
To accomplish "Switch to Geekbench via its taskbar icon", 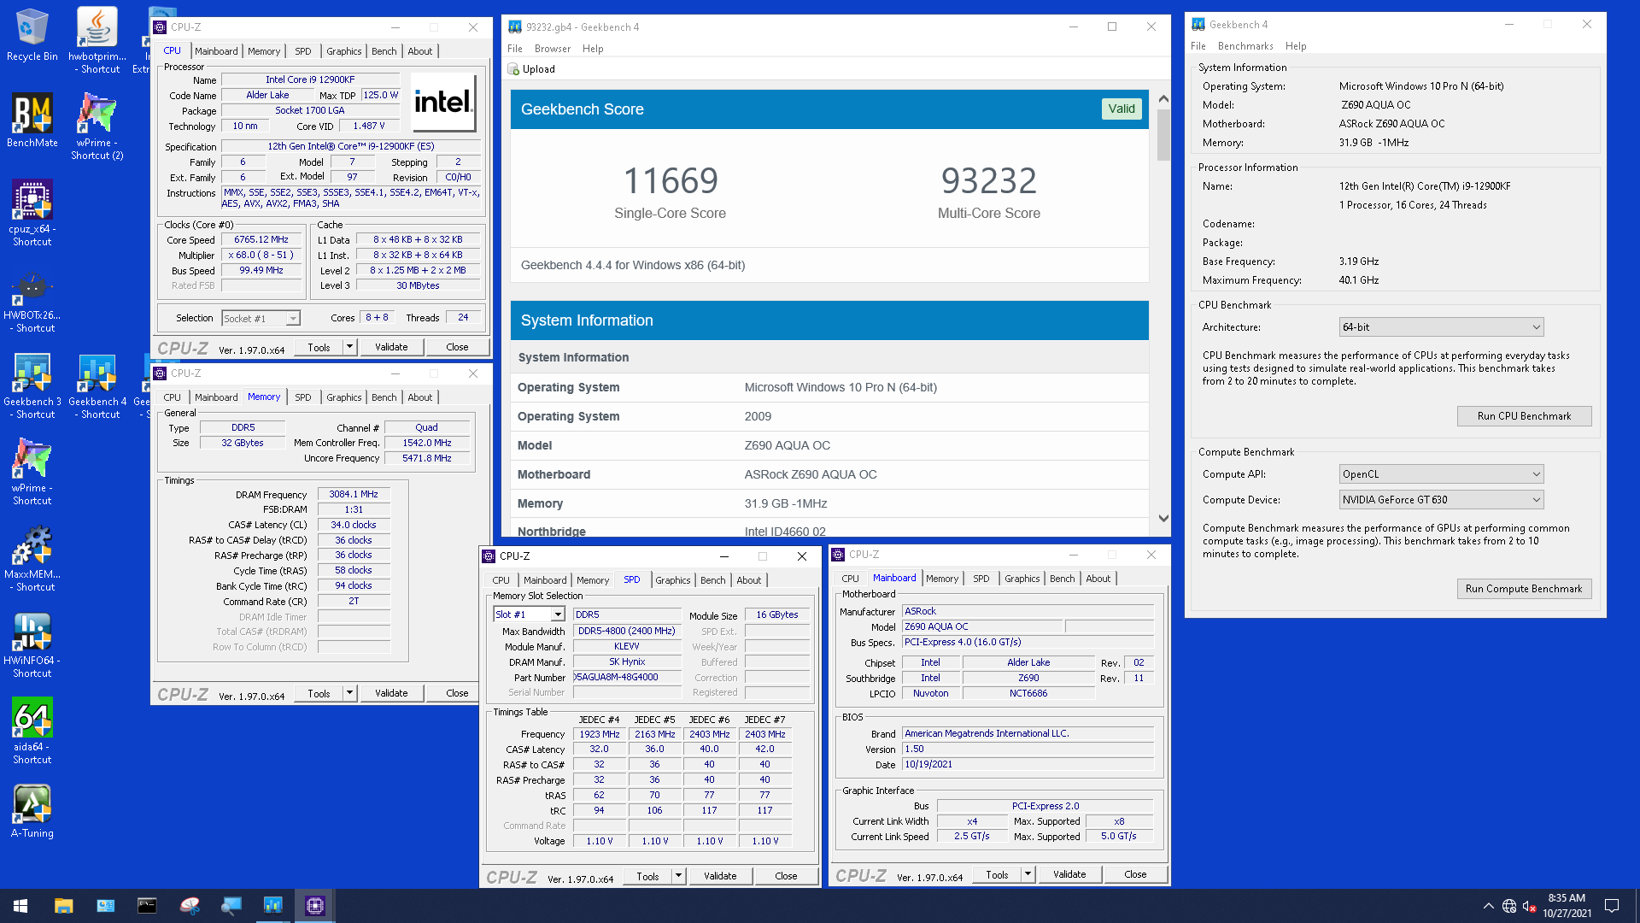I will (x=272, y=906).
